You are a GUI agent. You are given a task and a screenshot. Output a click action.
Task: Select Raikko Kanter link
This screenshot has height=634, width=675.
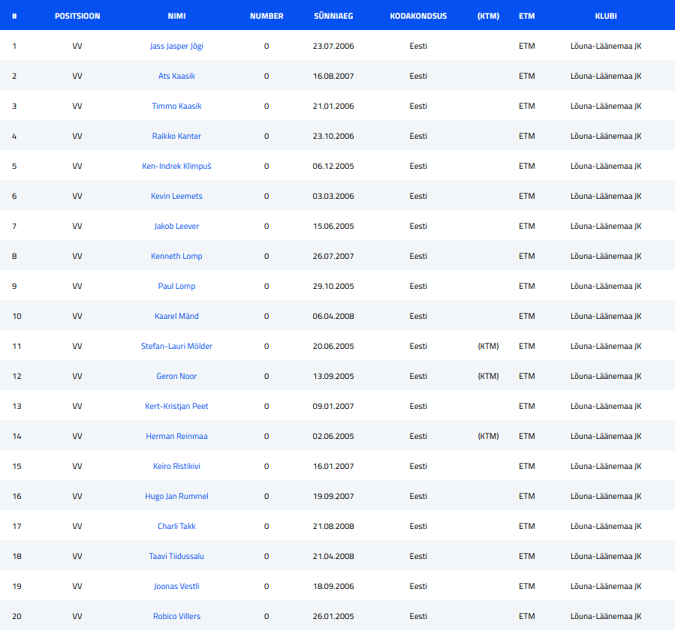pyautogui.click(x=176, y=136)
